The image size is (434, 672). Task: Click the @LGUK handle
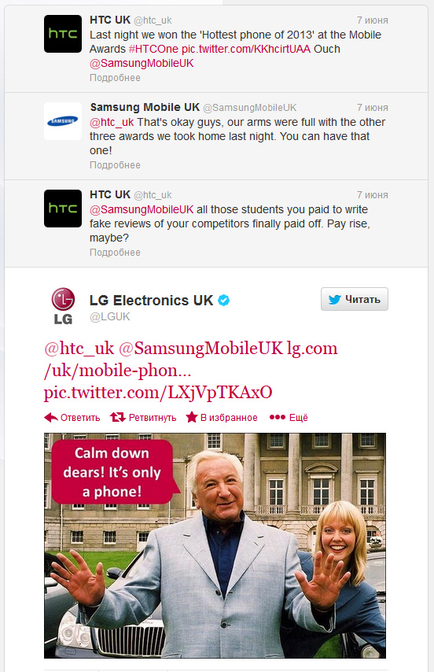(x=109, y=316)
